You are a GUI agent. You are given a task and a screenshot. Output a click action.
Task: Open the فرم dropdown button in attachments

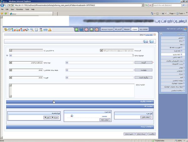(47, 118)
